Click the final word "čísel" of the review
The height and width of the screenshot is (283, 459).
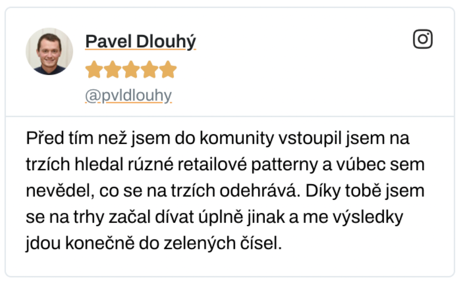261,243
